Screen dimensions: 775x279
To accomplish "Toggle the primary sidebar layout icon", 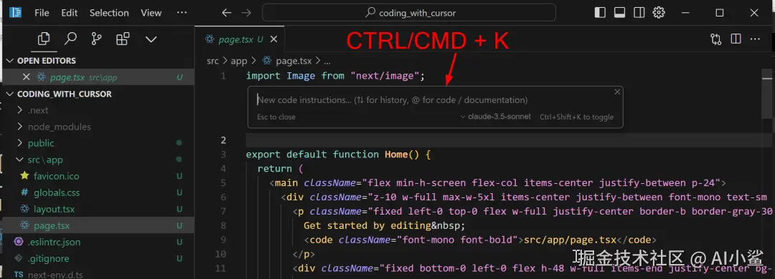I will pyautogui.click(x=600, y=13).
